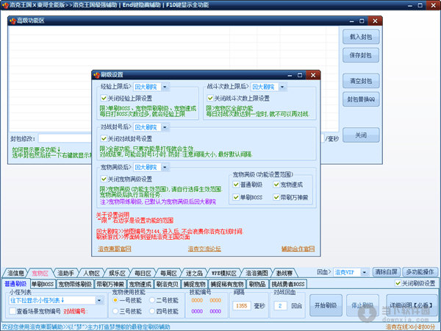Open 挑战勇者BOSS sub-tab
441x331 pixels.
point(287,284)
